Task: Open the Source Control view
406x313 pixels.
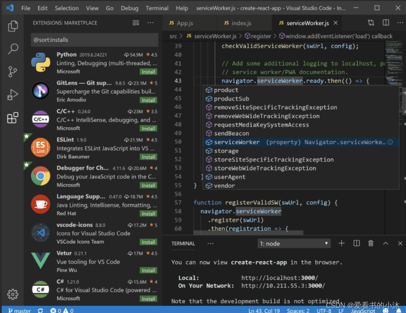Action: click(13, 72)
